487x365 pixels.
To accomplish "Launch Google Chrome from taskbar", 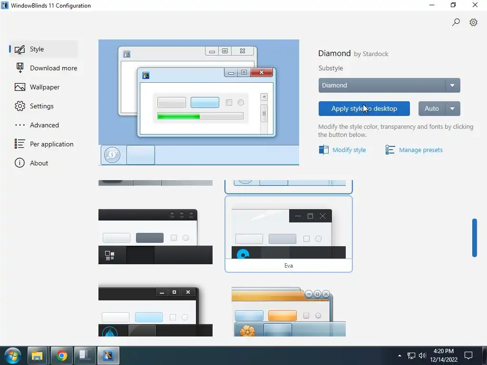I will (61, 355).
